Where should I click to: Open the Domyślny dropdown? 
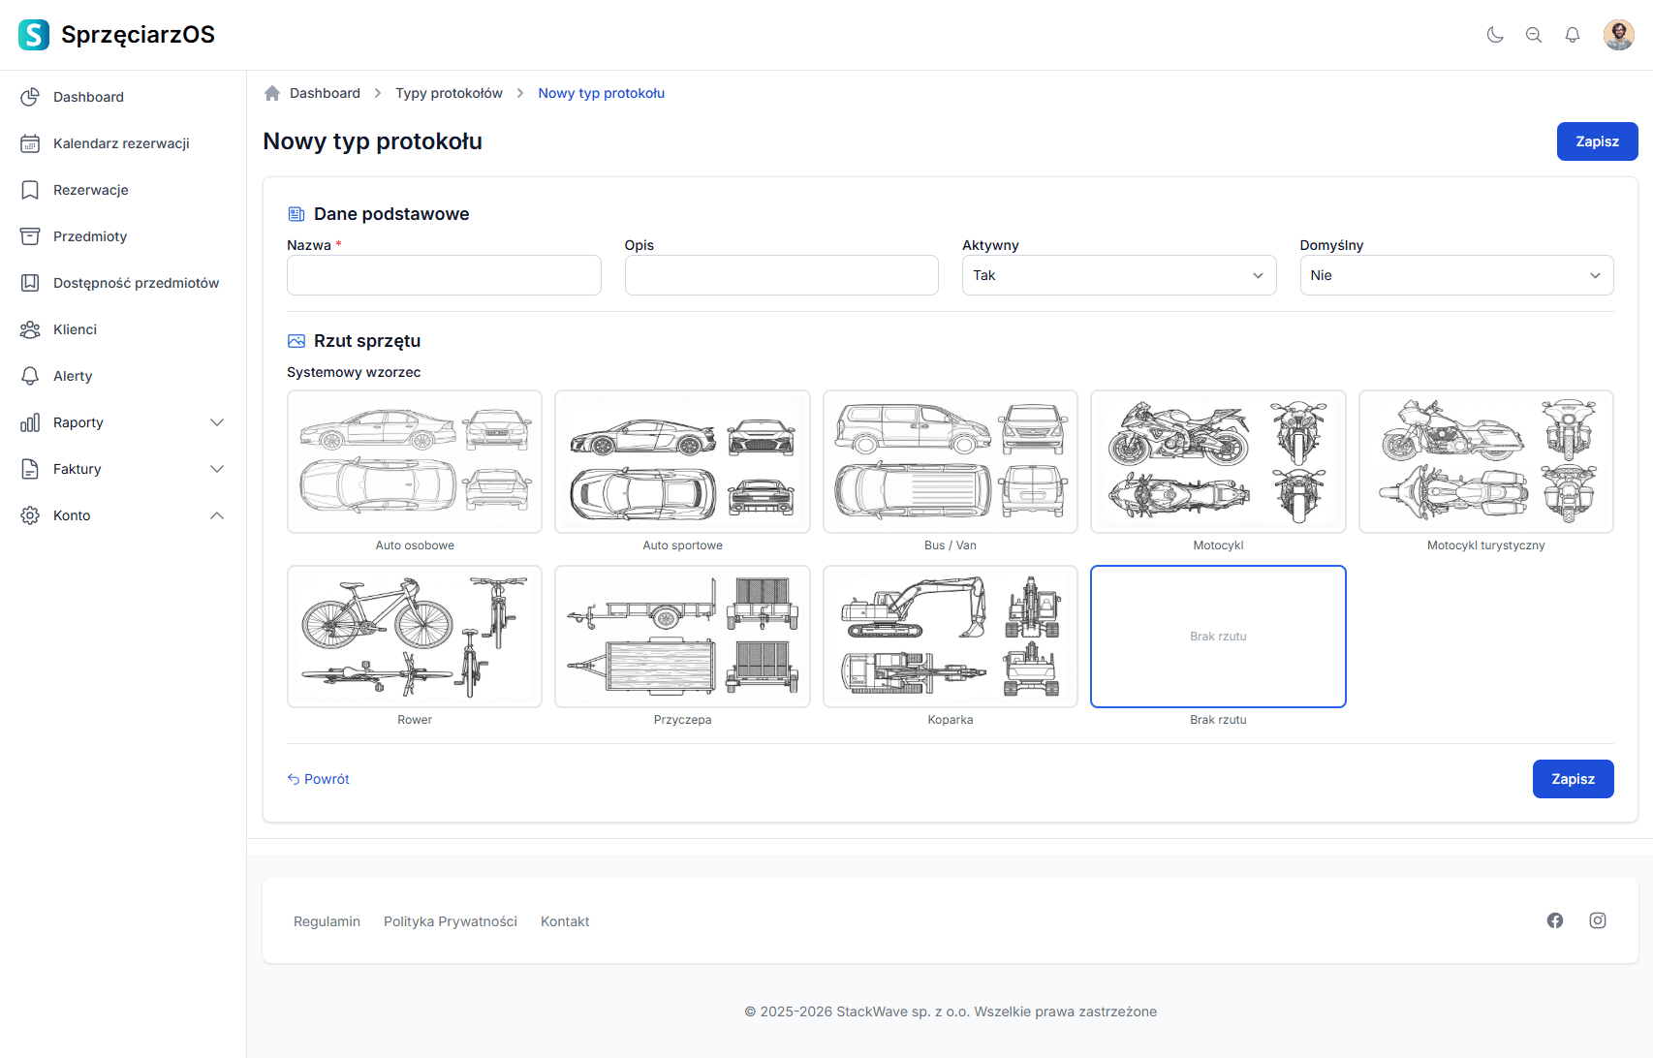(x=1455, y=275)
